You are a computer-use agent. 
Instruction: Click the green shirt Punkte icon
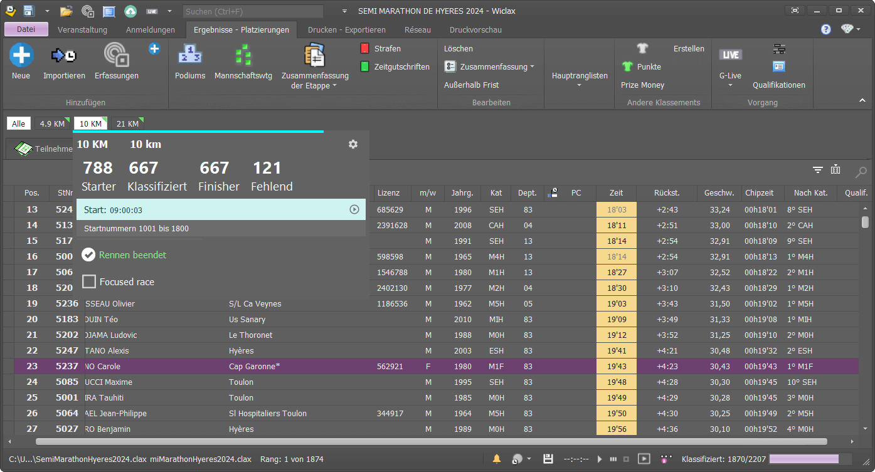627,66
